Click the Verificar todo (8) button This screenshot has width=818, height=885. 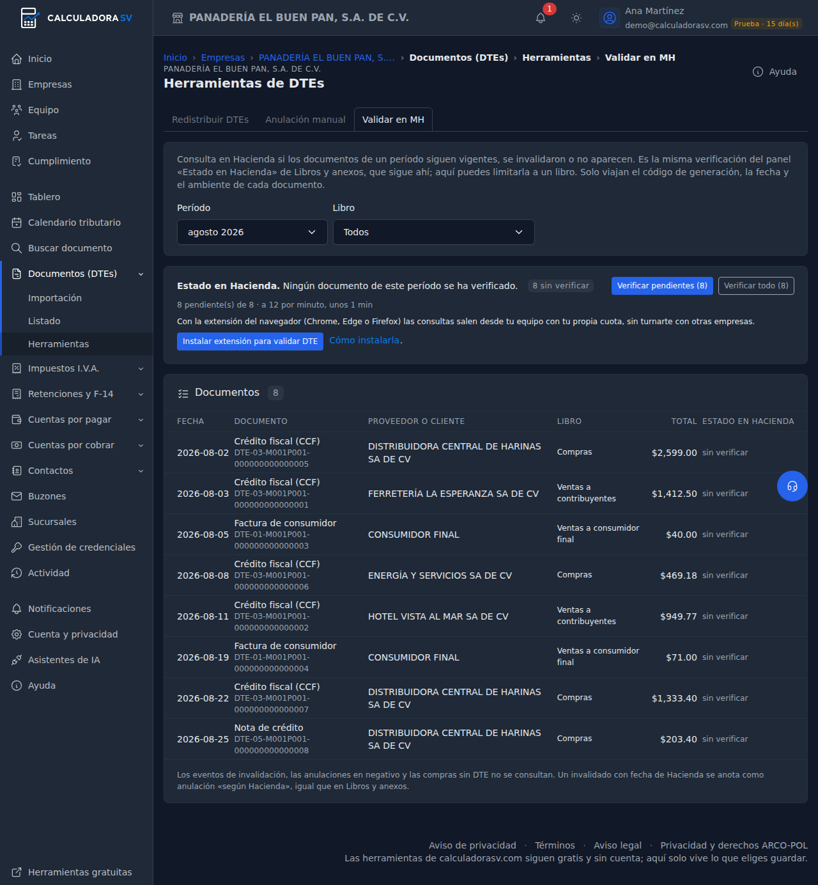point(756,286)
